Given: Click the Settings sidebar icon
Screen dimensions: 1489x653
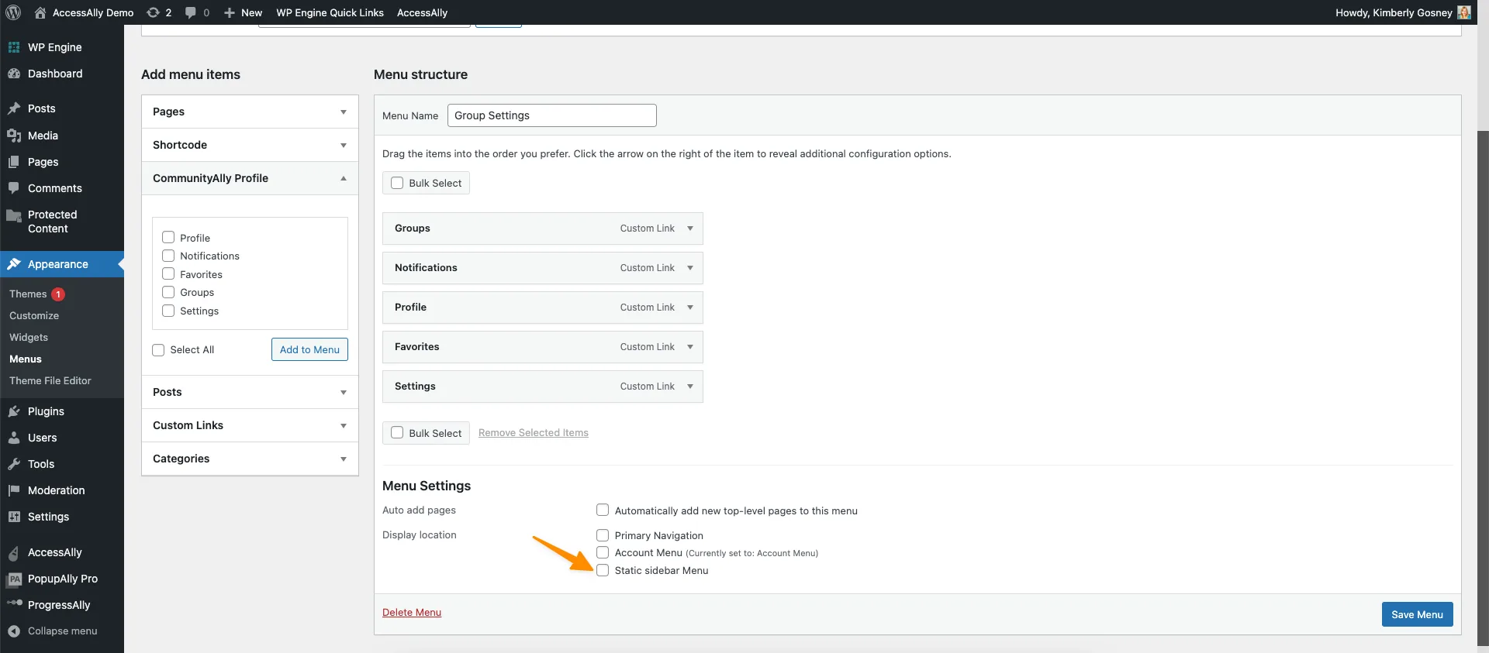Looking at the screenshot, I should (x=14, y=517).
